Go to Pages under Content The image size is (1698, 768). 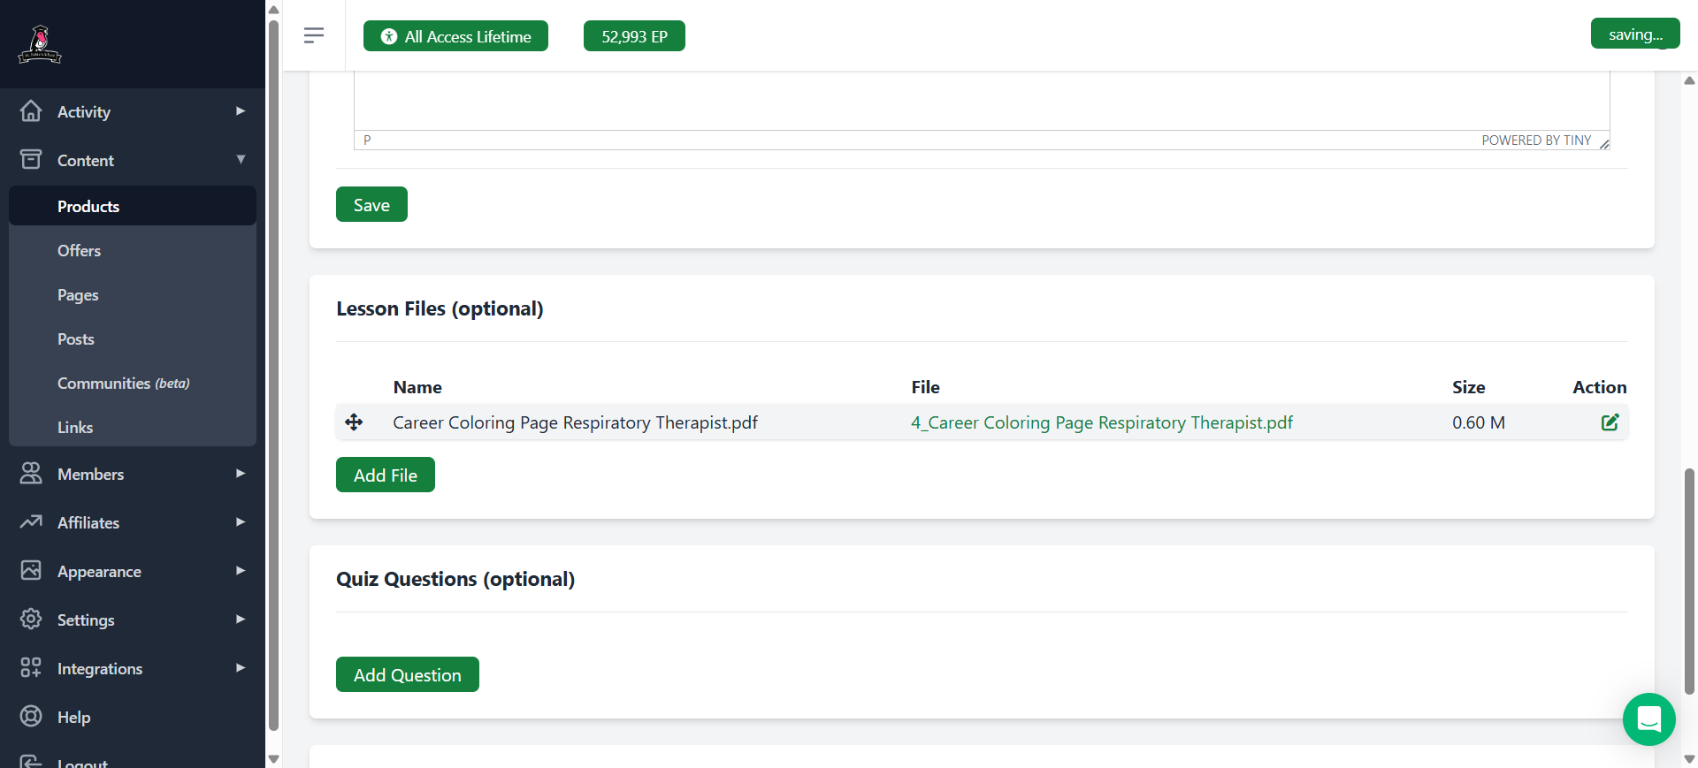(78, 295)
